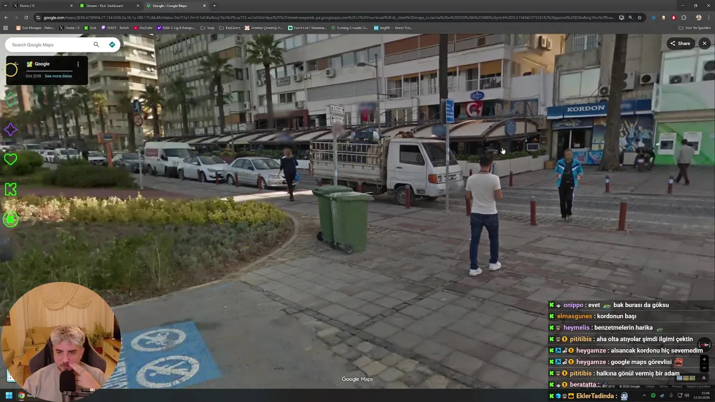Click the address bar URL
Viewport: 715px width, 402px height.
(x=328, y=17)
